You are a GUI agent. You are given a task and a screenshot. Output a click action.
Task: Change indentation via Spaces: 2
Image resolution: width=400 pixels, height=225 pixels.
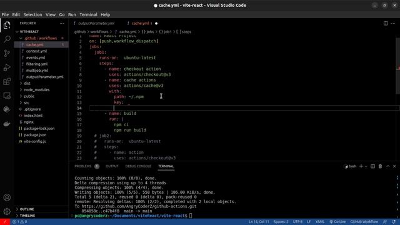(x=281, y=222)
